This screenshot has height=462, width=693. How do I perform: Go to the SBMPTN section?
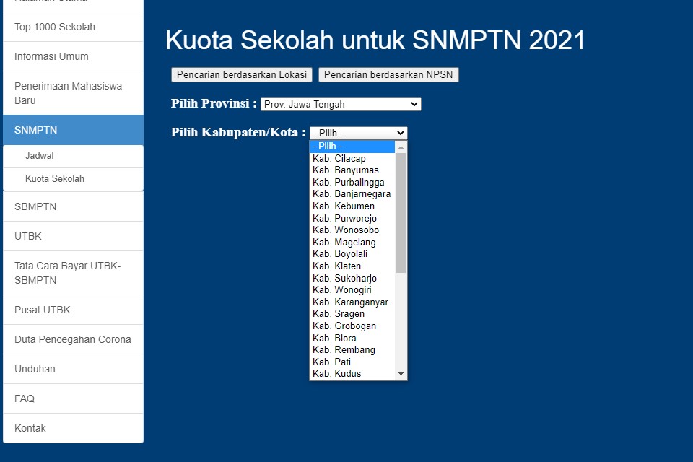73,206
